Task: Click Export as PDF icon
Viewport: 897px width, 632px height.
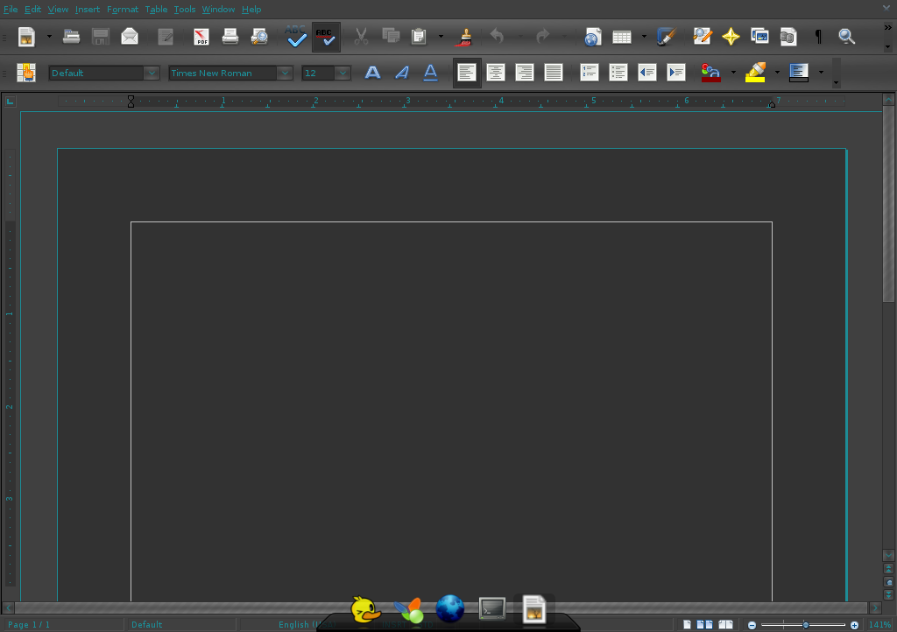Action: pyautogui.click(x=201, y=37)
